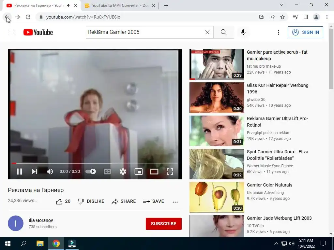Save video to a playlist
This screenshot has height=250, width=334.
click(153, 201)
